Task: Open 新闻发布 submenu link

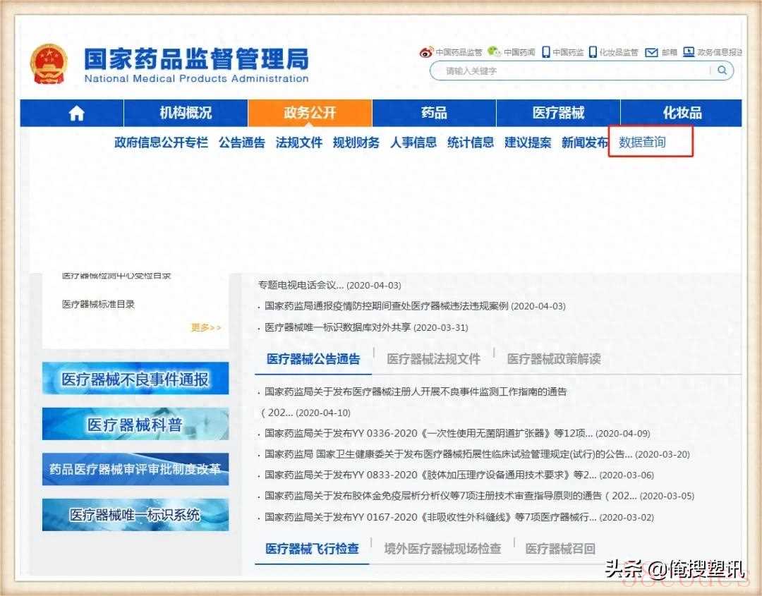Action: (585, 142)
